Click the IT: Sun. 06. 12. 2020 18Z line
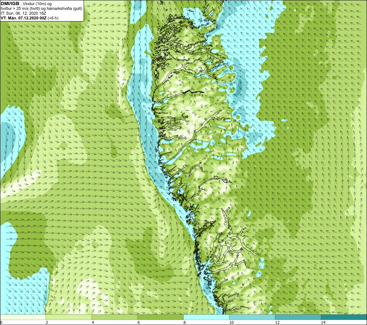Viewport: 367px width, 325px height. click(x=23, y=13)
